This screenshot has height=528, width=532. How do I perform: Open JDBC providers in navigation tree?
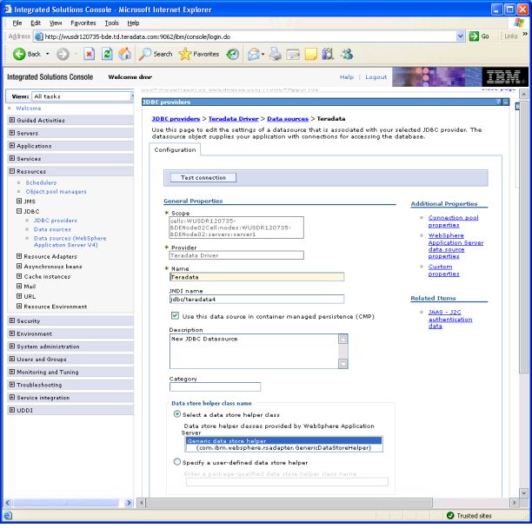(56, 221)
